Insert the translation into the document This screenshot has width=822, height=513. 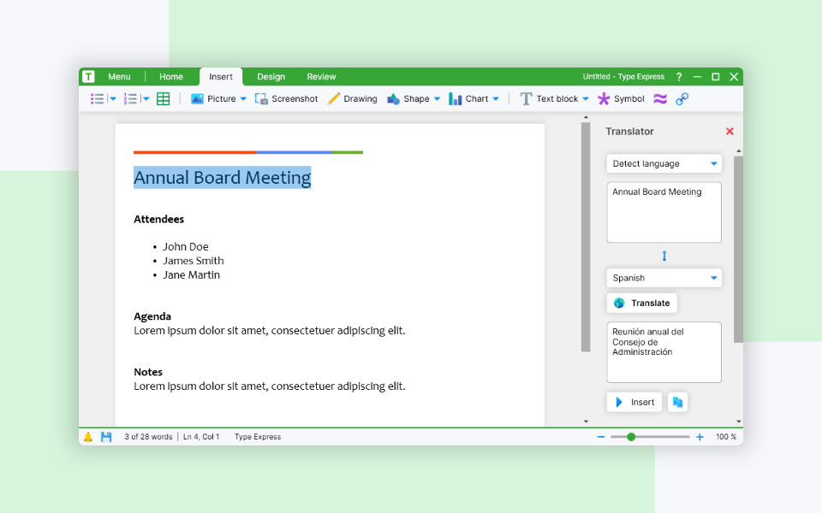click(634, 402)
